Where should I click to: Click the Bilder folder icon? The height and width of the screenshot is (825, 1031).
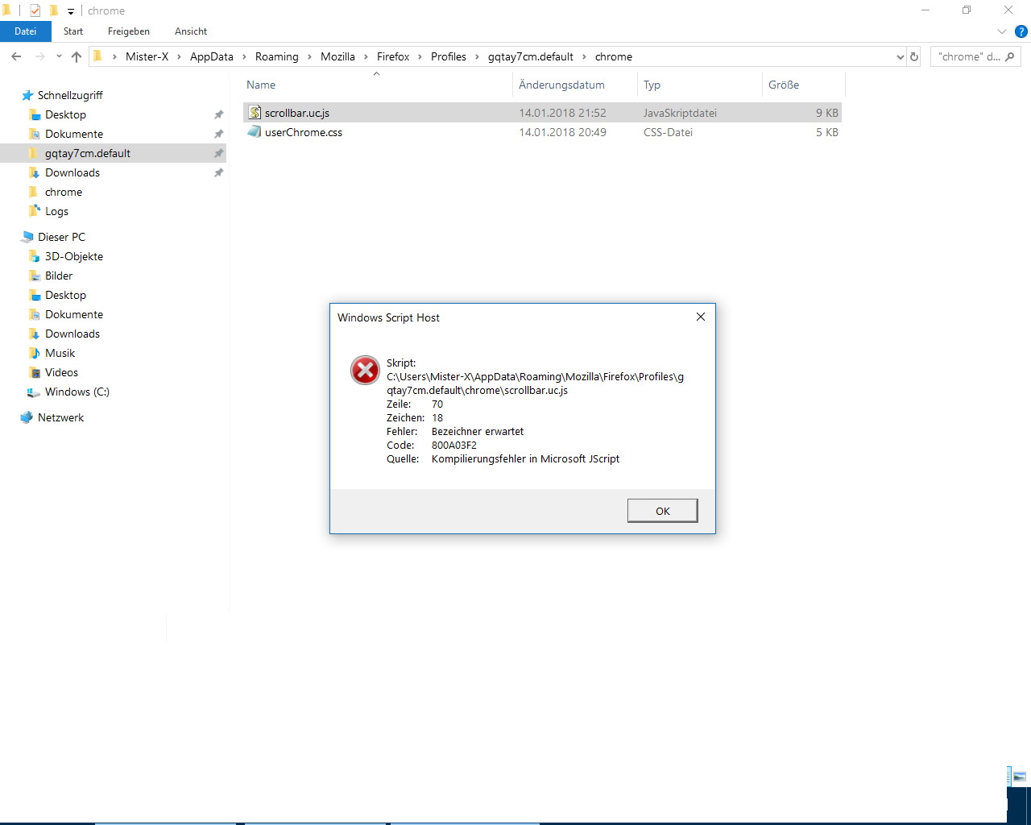point(34,276)
